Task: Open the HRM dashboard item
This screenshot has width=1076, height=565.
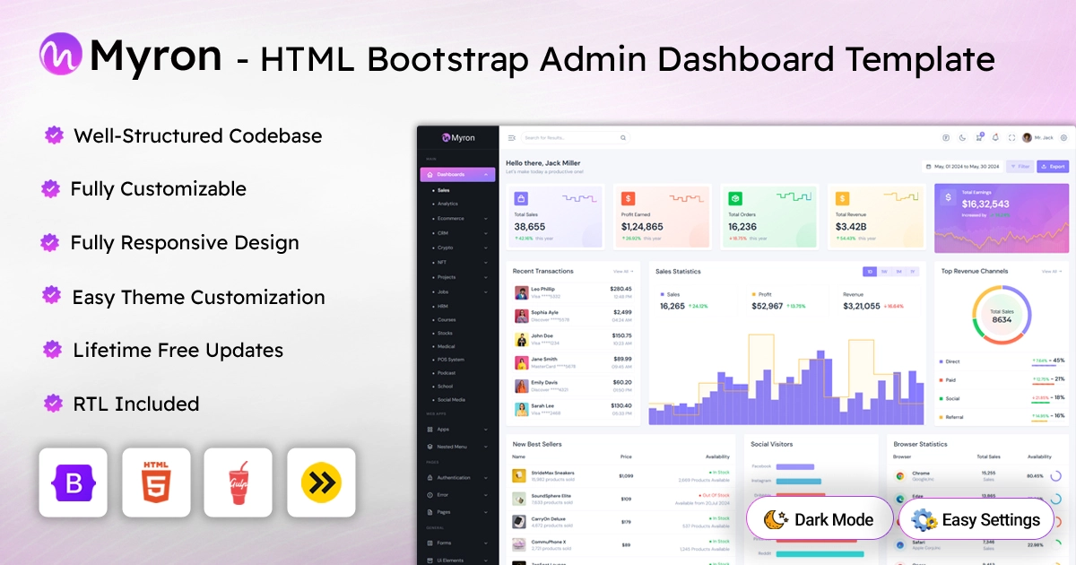Action: (x=443, y=306)
